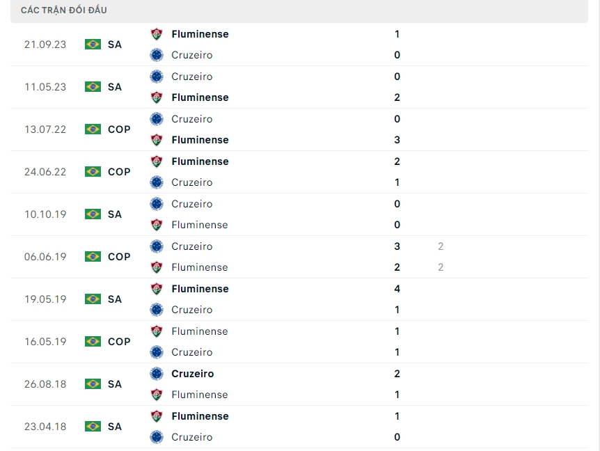Click score 4 in the 19.05.19 match

(397, 289)
